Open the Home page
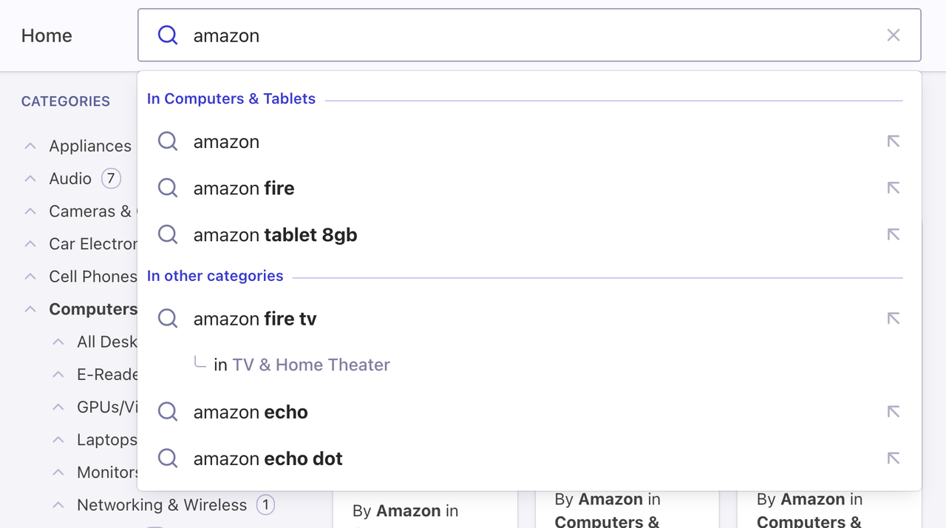The width and height of the screenshot is (946, 528). tap(46, 35)
